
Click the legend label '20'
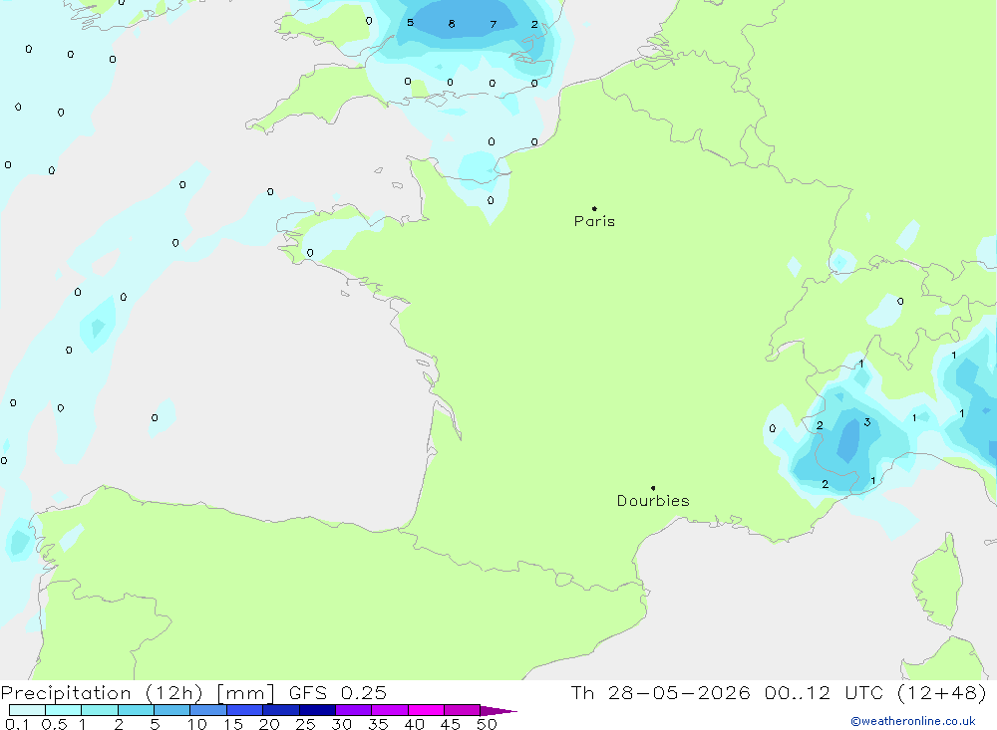pyautogui.click(x=269, y=724)
